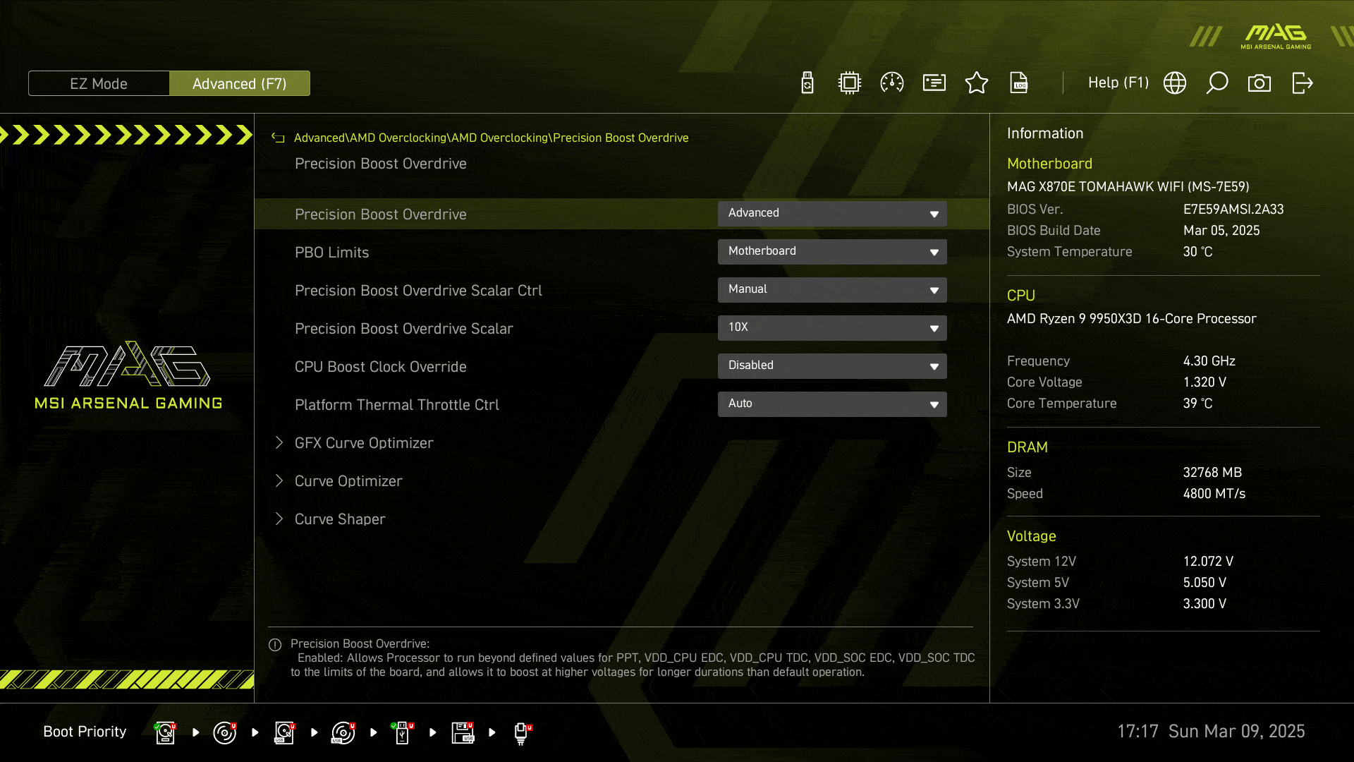The image size is (1354, 762).
Task: Select the USB floppy boot device icon
Action: [463, 732]
